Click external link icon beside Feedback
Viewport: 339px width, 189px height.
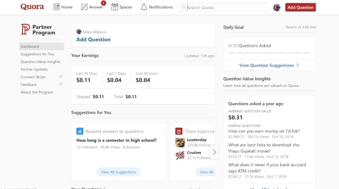[x=61, y=84]
